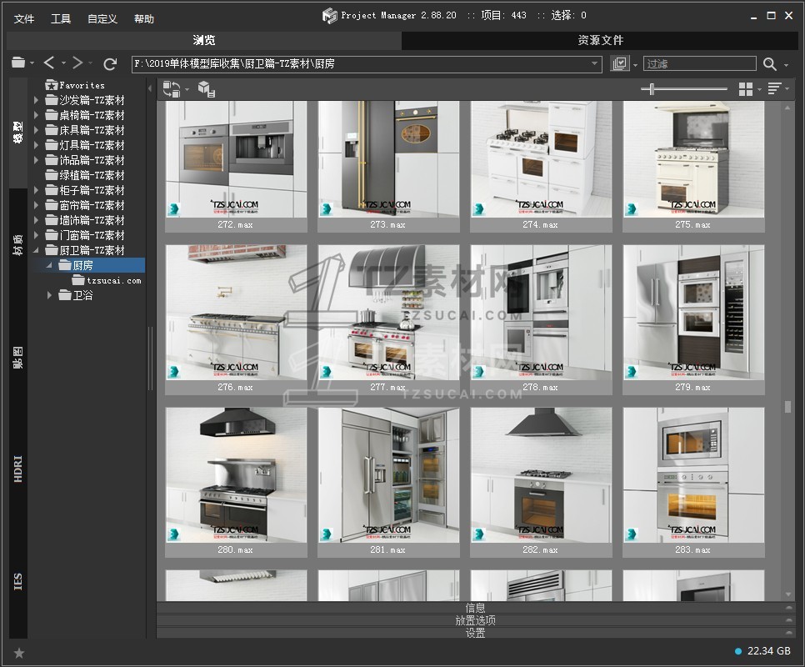Collapse the 厨卫篇-TZ素材 tree folder
Image resolution: width=805 pixels, height=667 pixels.
tap(37, 250)
